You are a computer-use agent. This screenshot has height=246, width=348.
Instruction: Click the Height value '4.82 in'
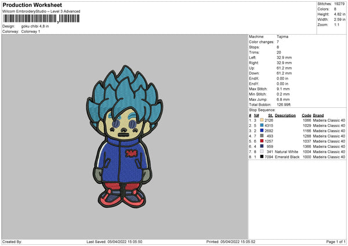click(x=339, y=14)
